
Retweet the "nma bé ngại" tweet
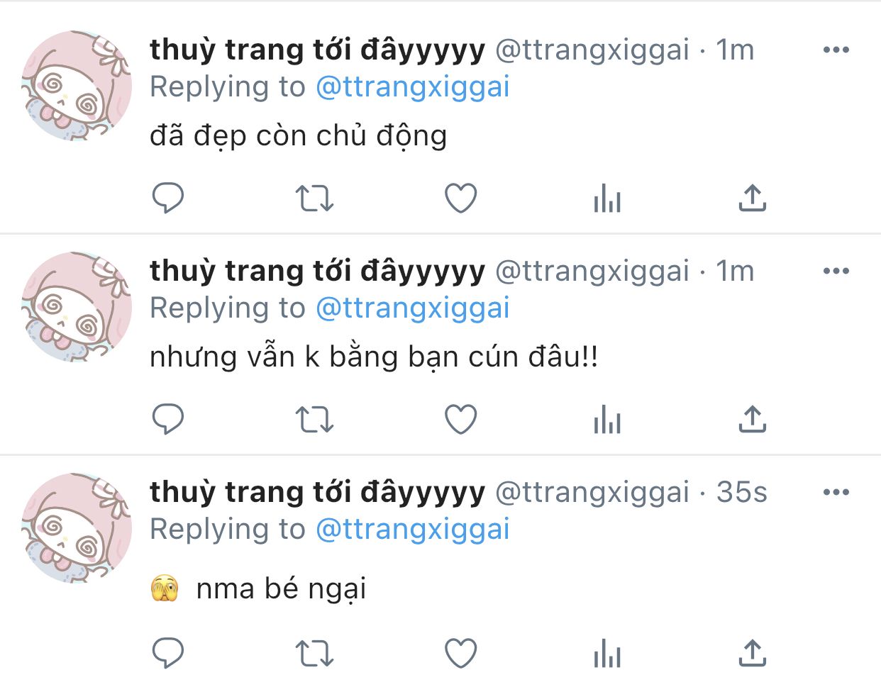[314, 653]
